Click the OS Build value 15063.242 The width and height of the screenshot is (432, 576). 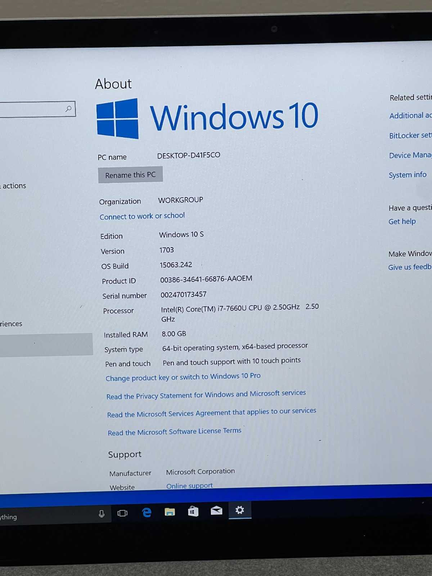tap(176, 265)
